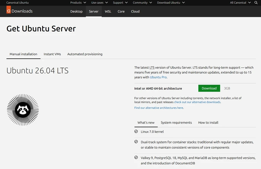Viewport: 261px width, 169px height.
Task: Expand the Use cases menu
Action: (x=99, y=2)
